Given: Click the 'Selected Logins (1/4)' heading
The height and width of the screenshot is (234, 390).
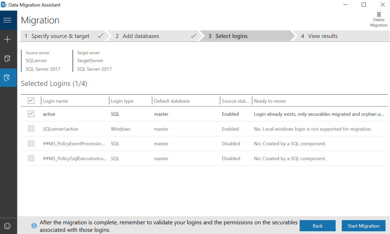Looking at the screenshot, I should [x=54, y=84].
